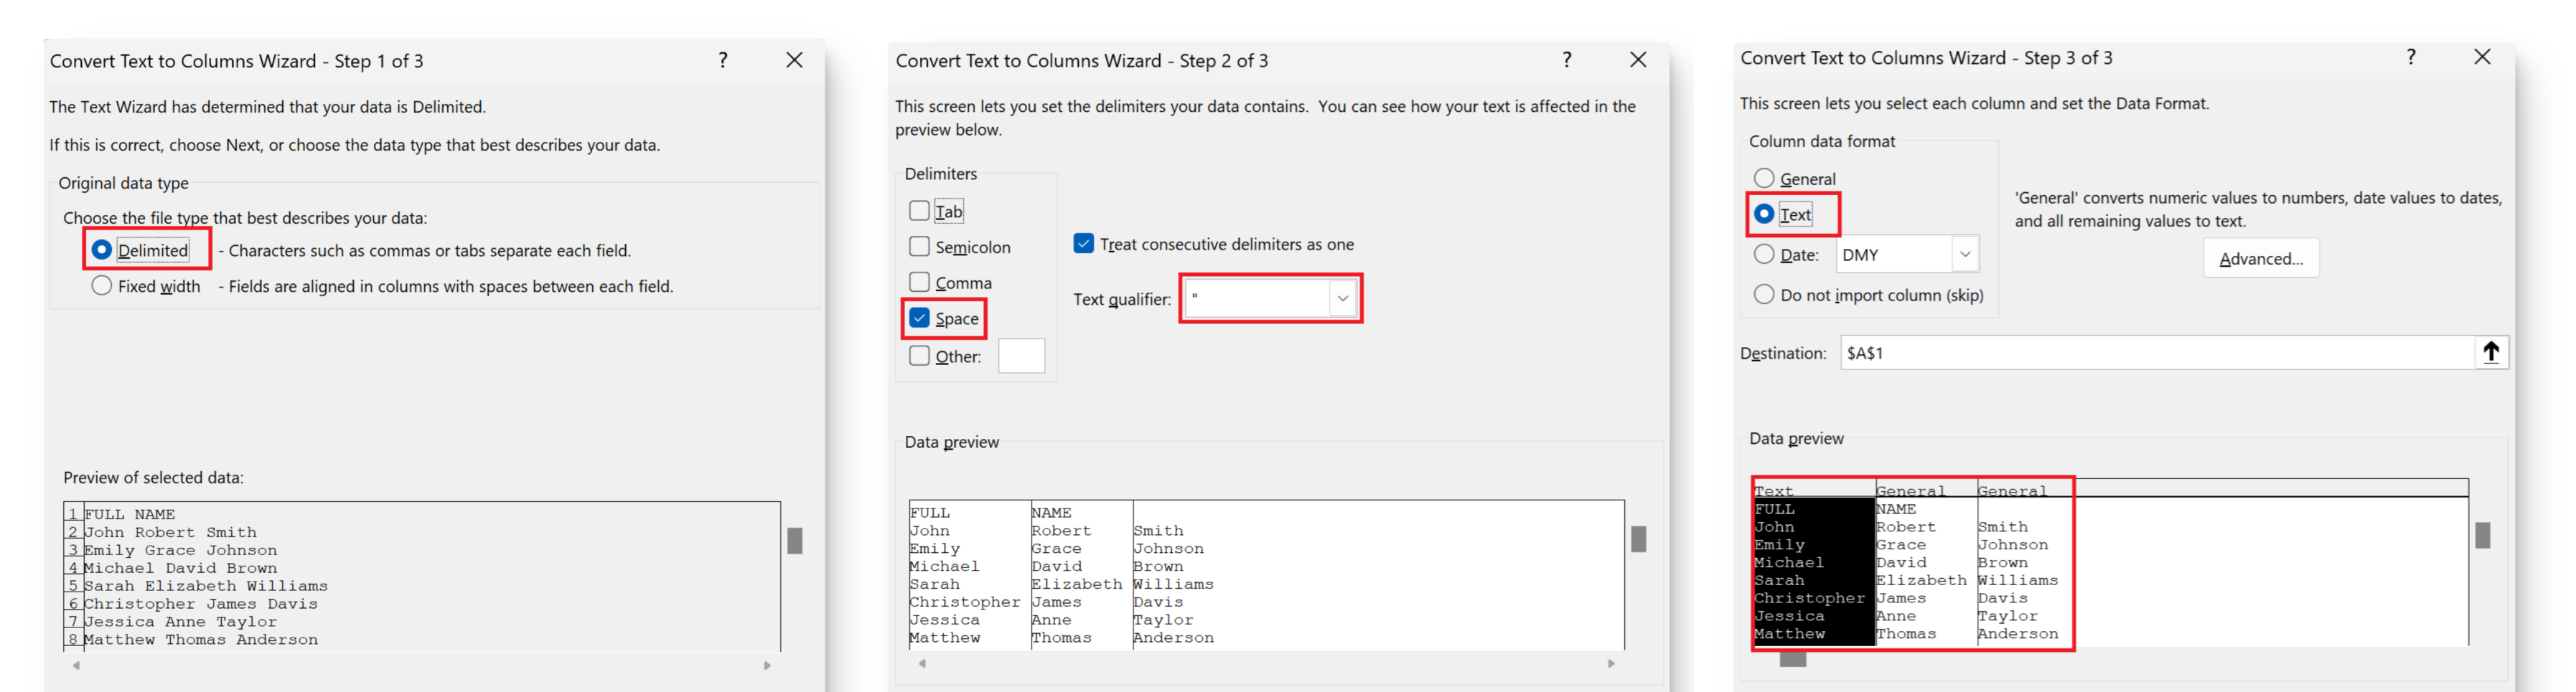Click the collapse range arrow beside Destination
The height and width of the screenshot is (692, 2576).
(2490, 351)
